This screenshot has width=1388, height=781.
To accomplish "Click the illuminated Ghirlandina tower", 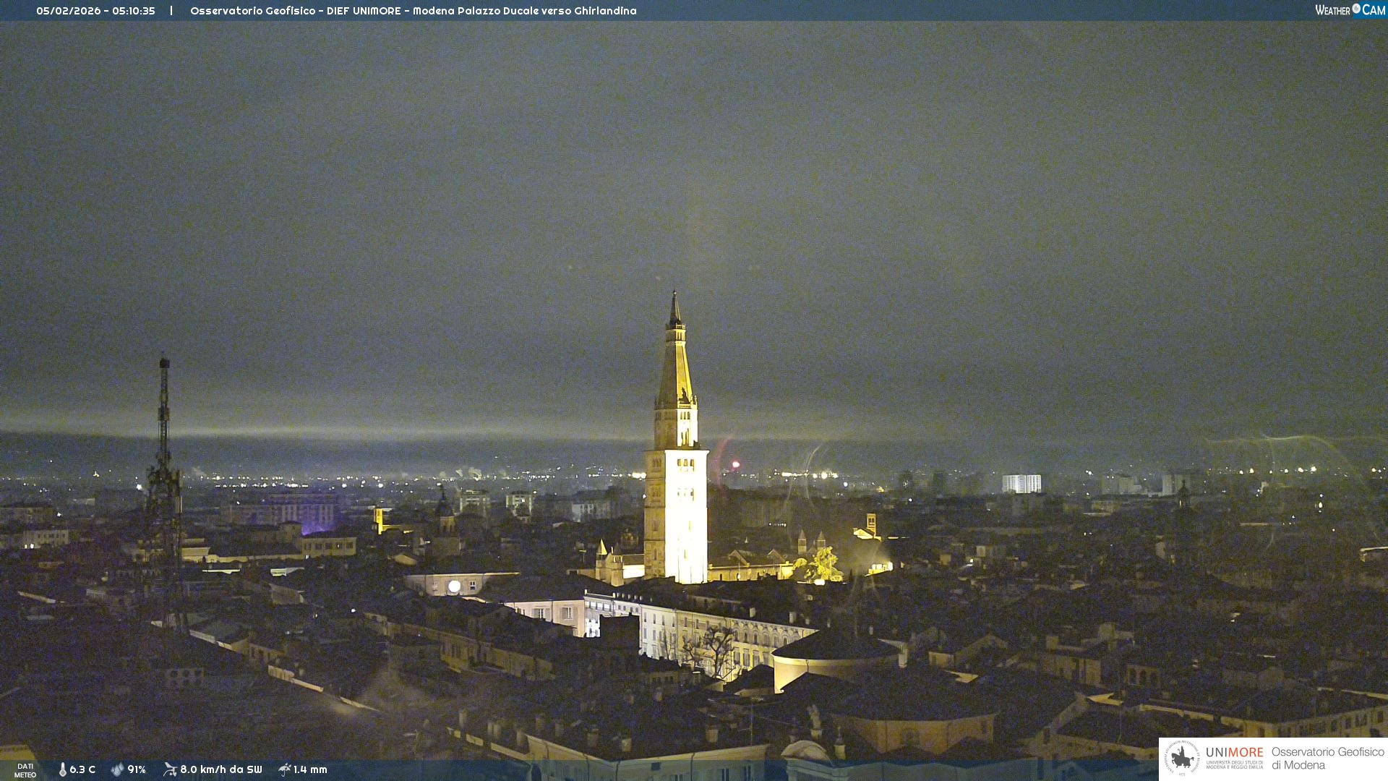I will coord(676,470).
